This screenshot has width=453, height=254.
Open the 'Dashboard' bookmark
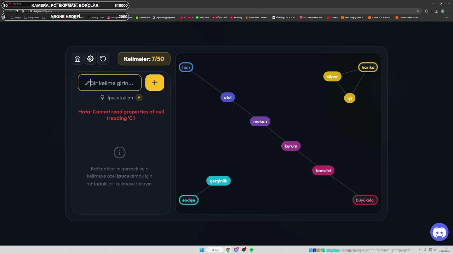(143, 17)
